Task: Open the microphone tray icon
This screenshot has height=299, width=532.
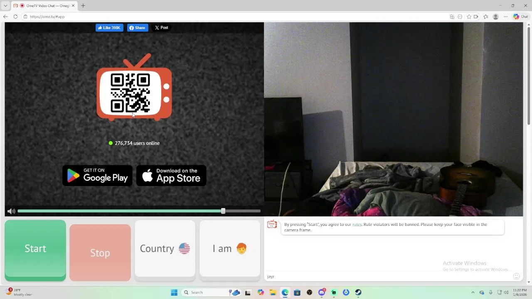Action: tap(491, 292)
